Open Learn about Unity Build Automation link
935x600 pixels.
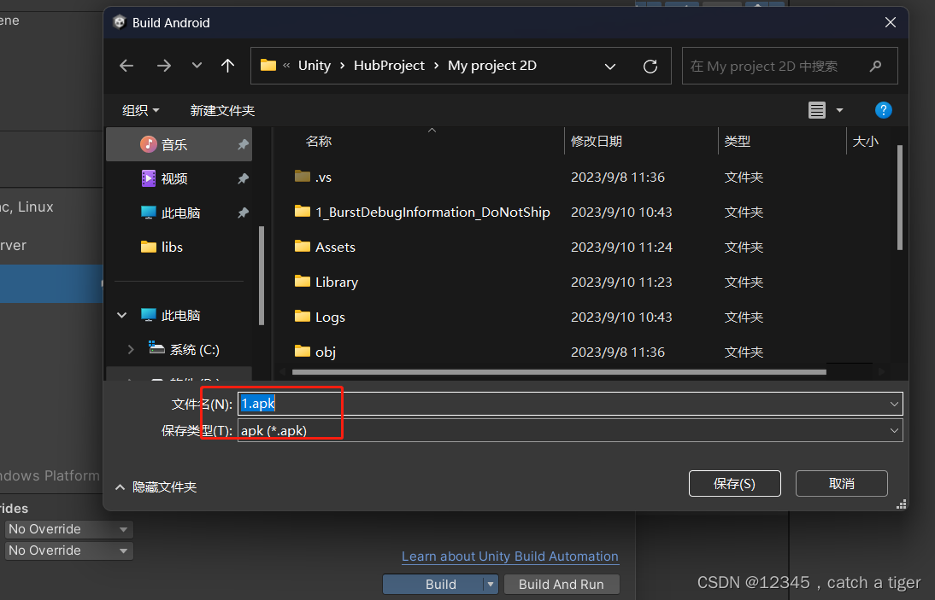510,556
